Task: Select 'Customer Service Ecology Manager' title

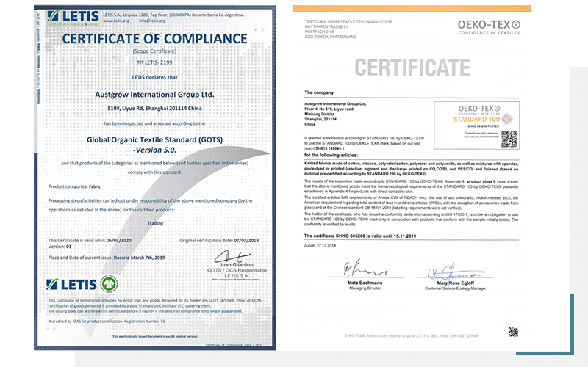Action: coord(455,288)
